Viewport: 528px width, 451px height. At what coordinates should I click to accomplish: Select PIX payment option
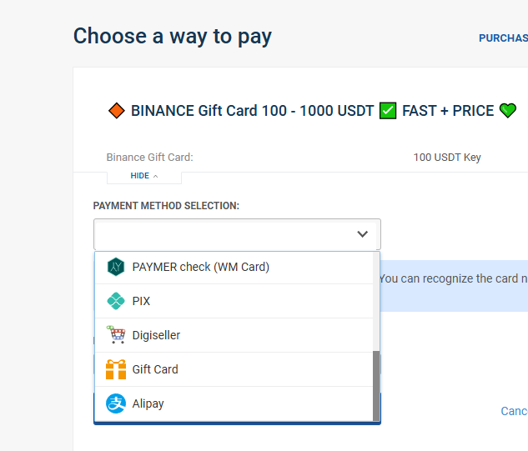pos(141,301)
